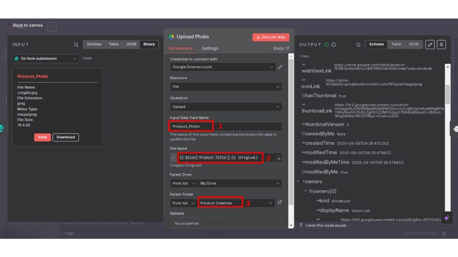Click the purple AI sparkle assistant icon

click(446, 218)
